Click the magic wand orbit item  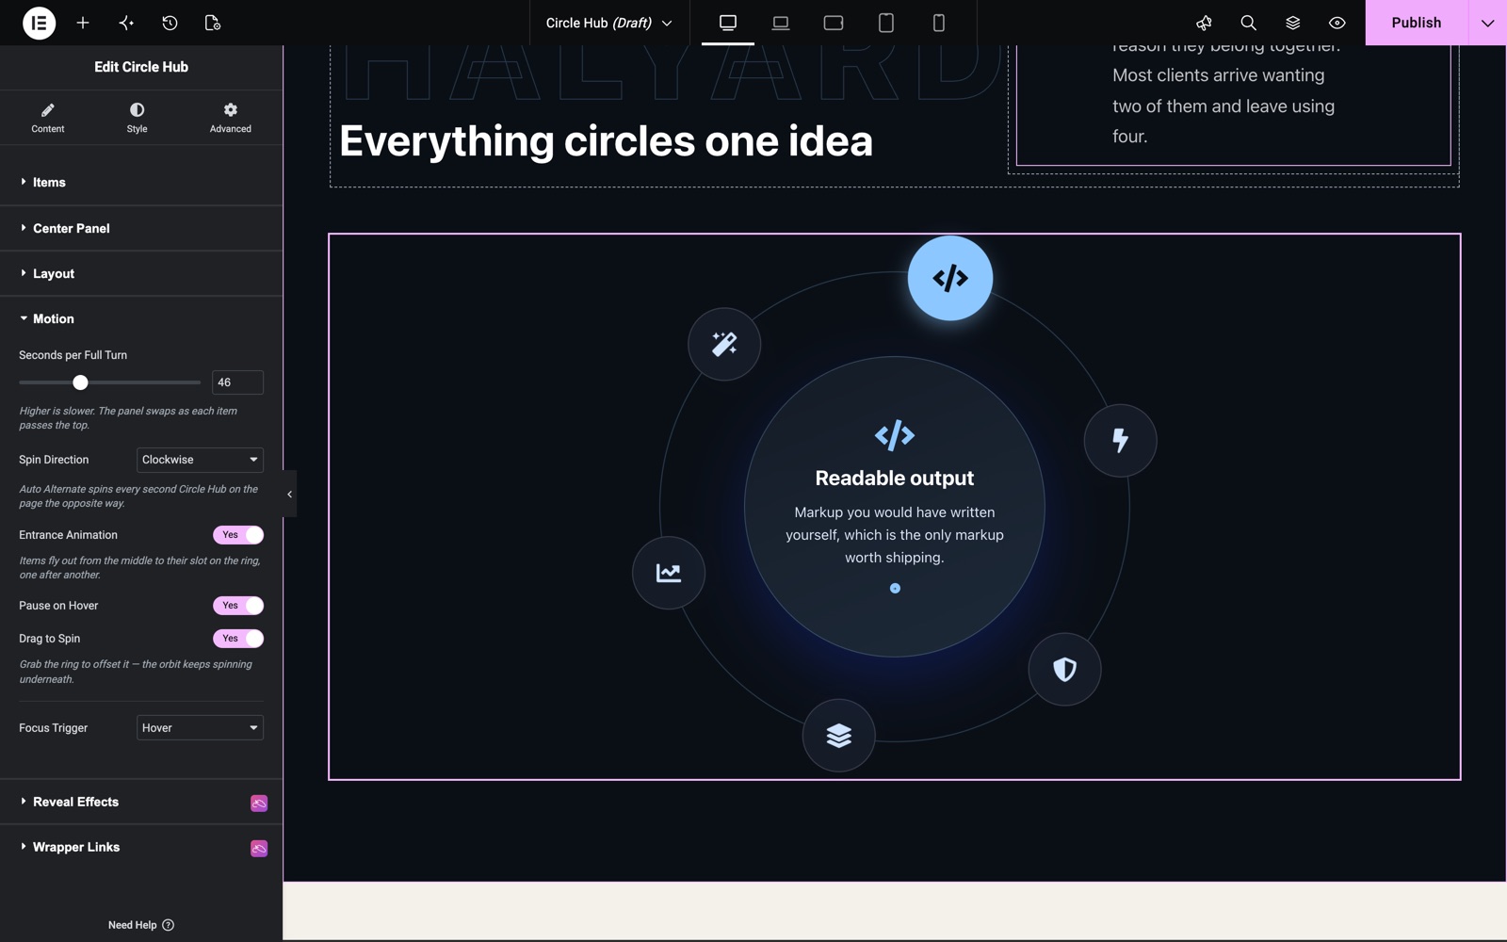(x=724, y=344)
